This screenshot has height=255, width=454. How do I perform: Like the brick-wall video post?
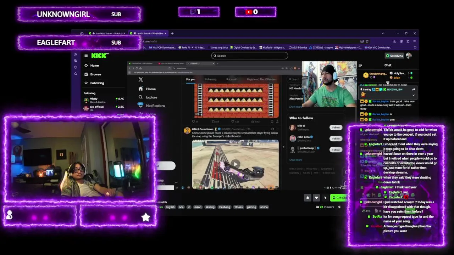pos(233,121)
